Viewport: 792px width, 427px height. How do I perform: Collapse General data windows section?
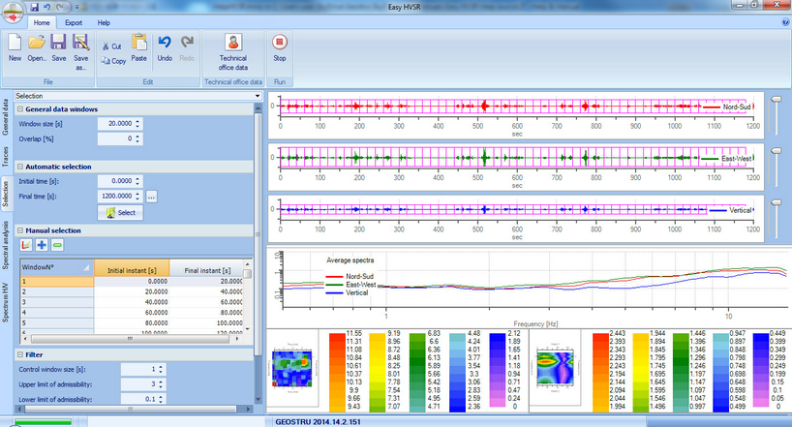[20, 109]
